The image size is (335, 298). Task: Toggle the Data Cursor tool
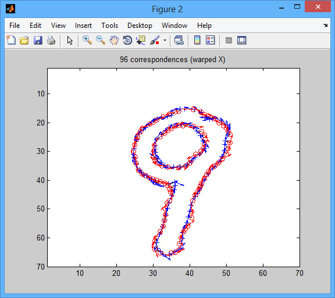pos(141,40)
